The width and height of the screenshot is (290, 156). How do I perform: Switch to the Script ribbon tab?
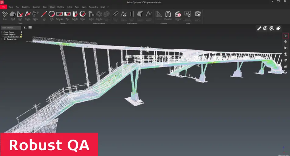pos(103,7)
